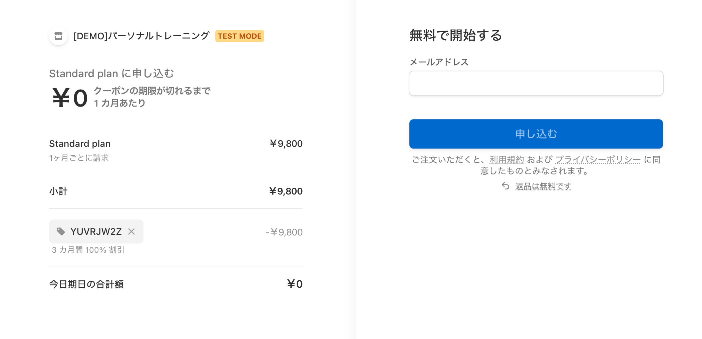Screen dimensions: 702x339
Task: Open the クーポンの期限が切れるまで details
Action: [152, 91]
